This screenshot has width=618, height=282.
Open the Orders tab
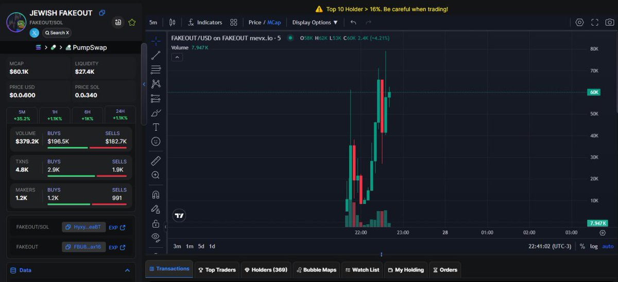(445, 270)
